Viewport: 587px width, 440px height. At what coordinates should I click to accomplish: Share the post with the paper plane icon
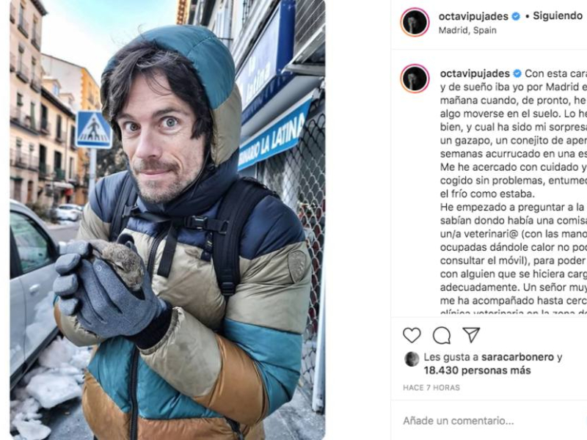(471, 334)
